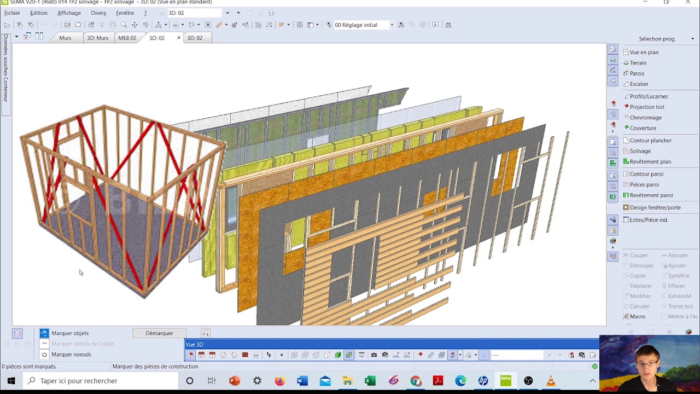Click the down arrow next to view field

click(238, 13)
